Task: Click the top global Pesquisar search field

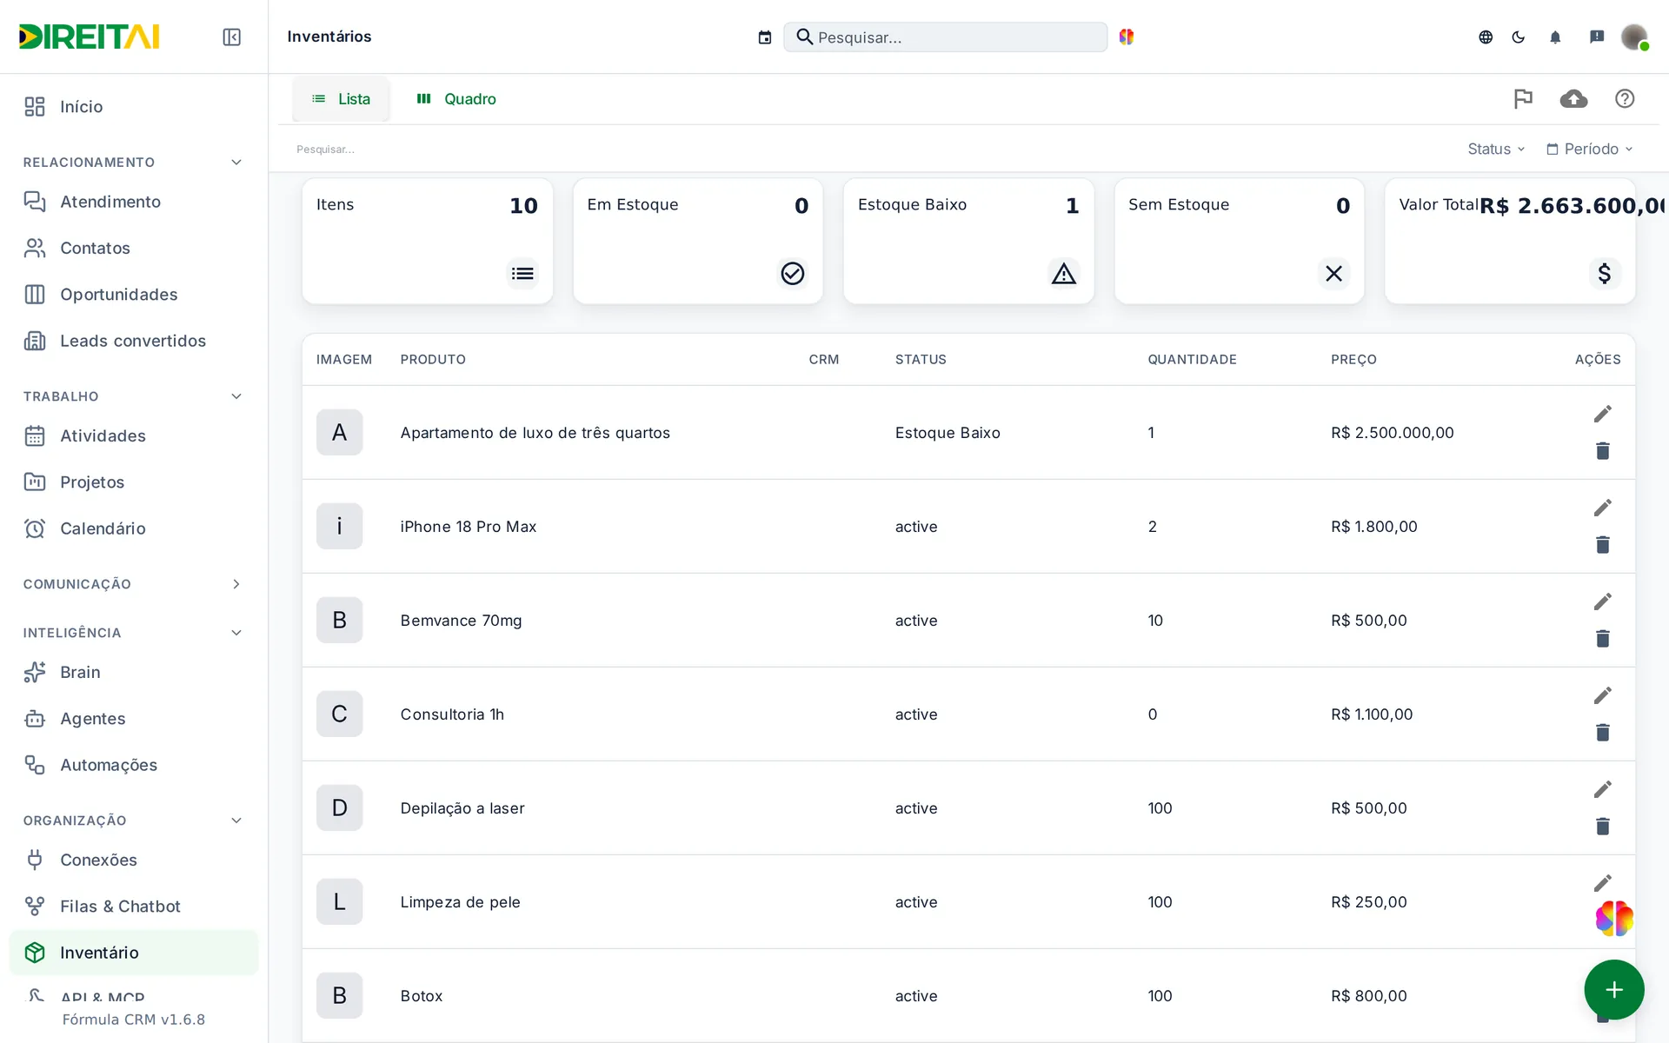Action: click(x=945, y=37)
